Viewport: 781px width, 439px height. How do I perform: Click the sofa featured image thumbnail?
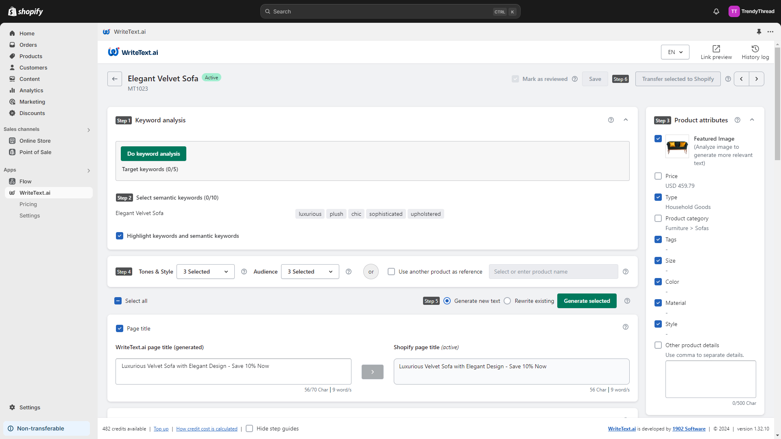(677, 146)
